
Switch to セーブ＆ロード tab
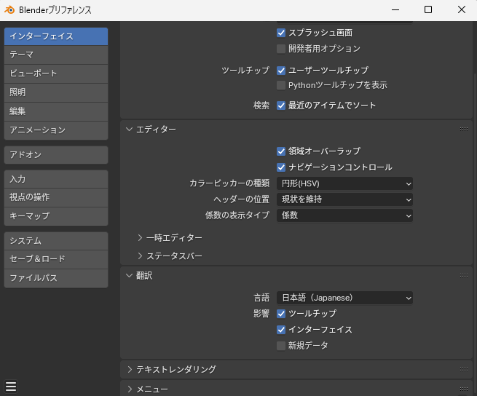pyautogui.click(x=56, y=259)
